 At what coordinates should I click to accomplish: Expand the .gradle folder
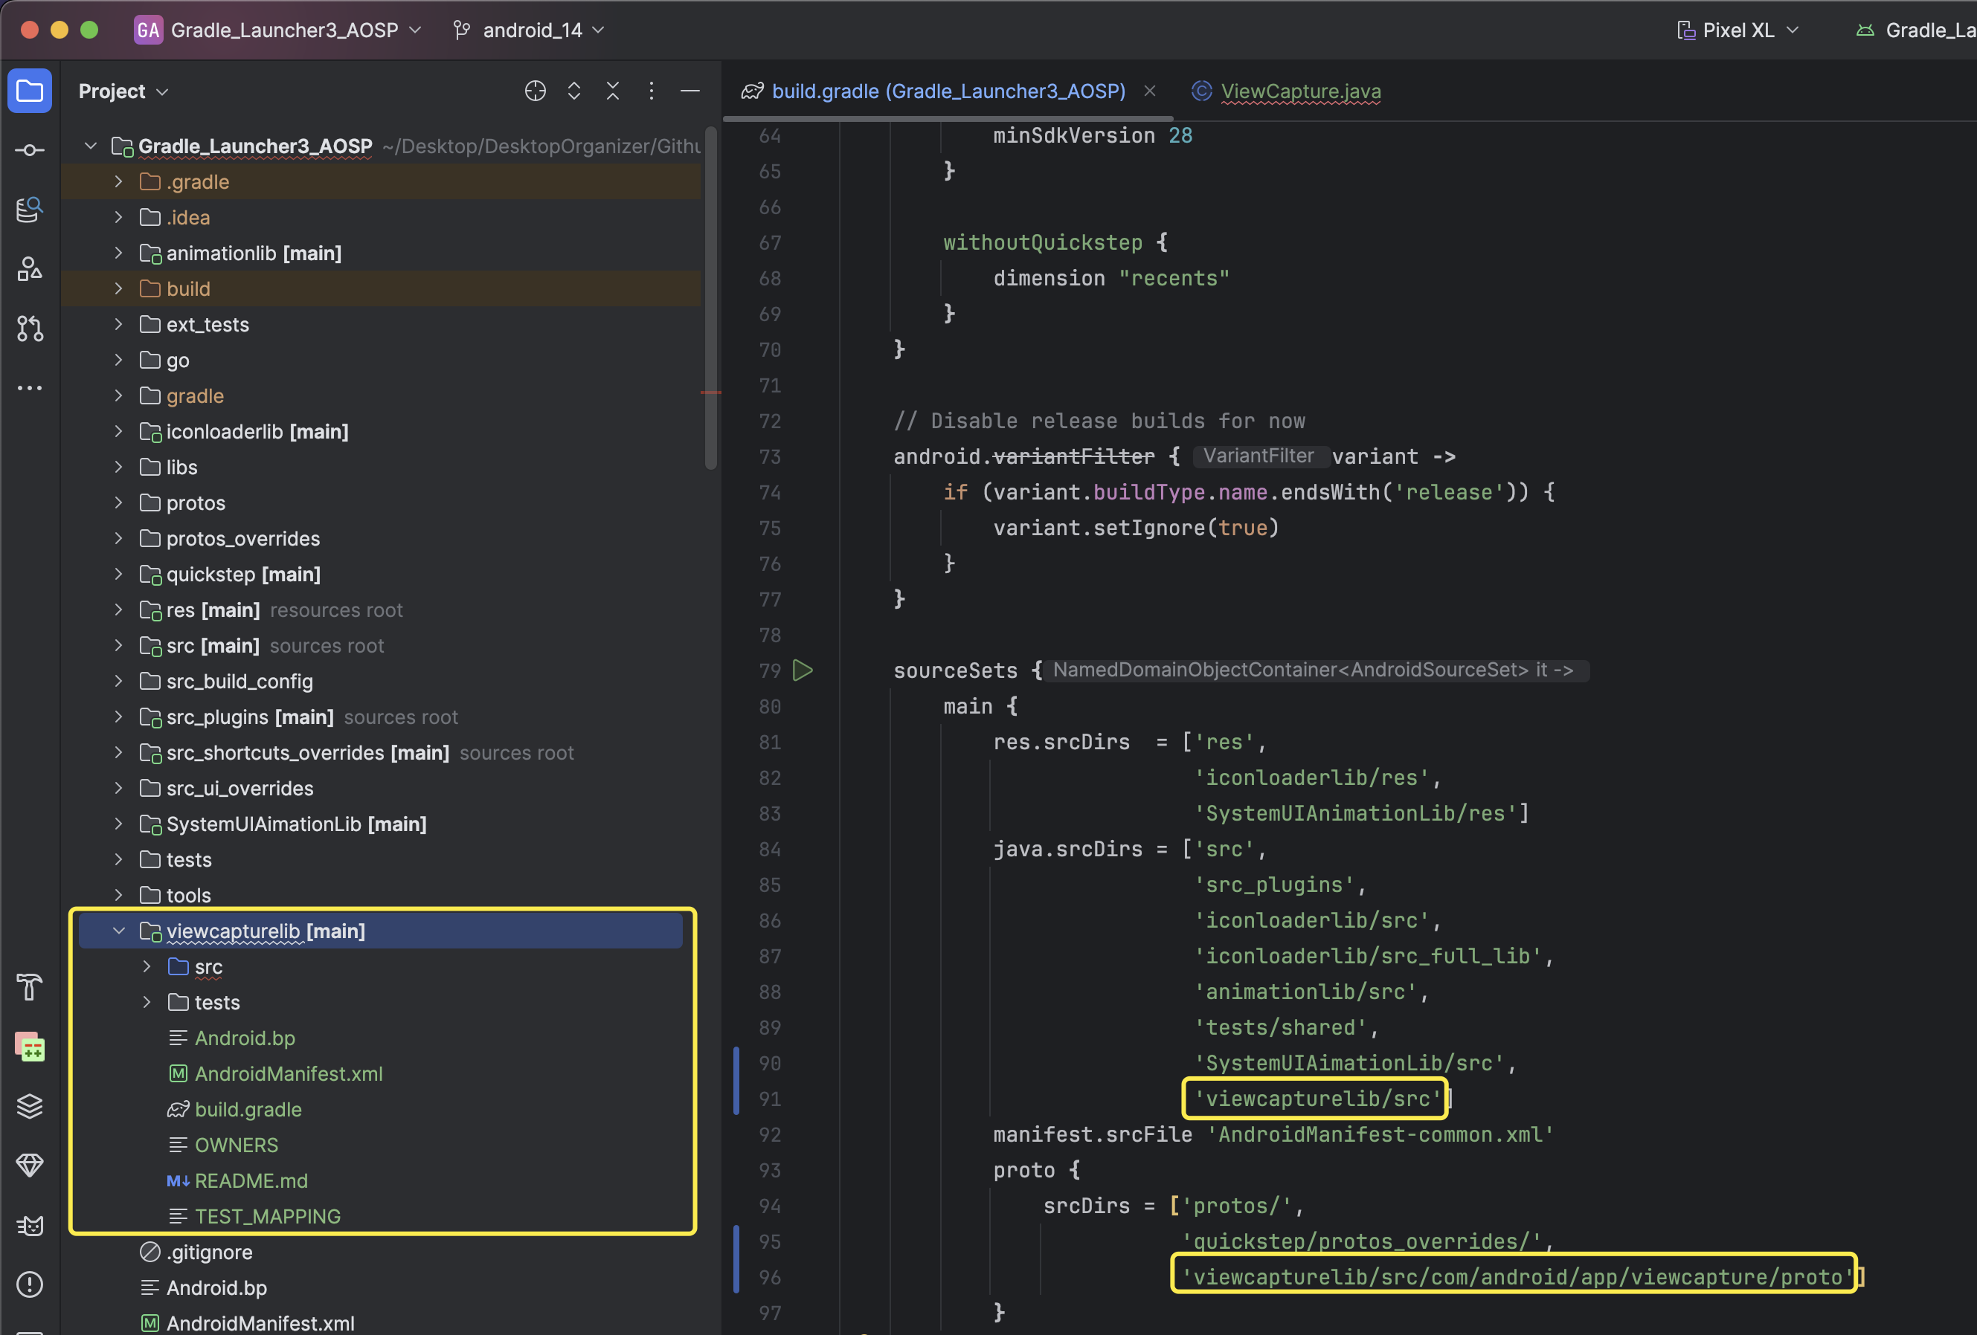(118, 181)
